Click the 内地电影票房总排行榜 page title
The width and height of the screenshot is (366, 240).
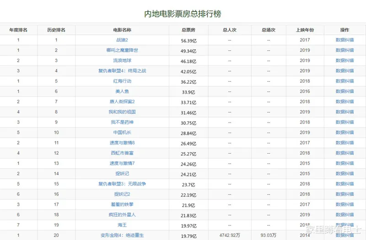[x=183, y=14]
